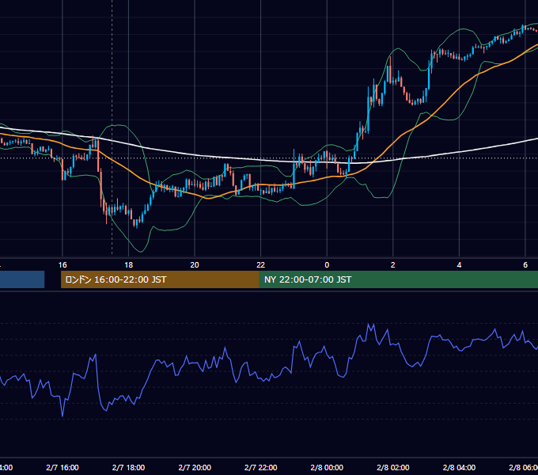
Task: Click hour label 2 under price chart
Action: [x=393, y=265]
